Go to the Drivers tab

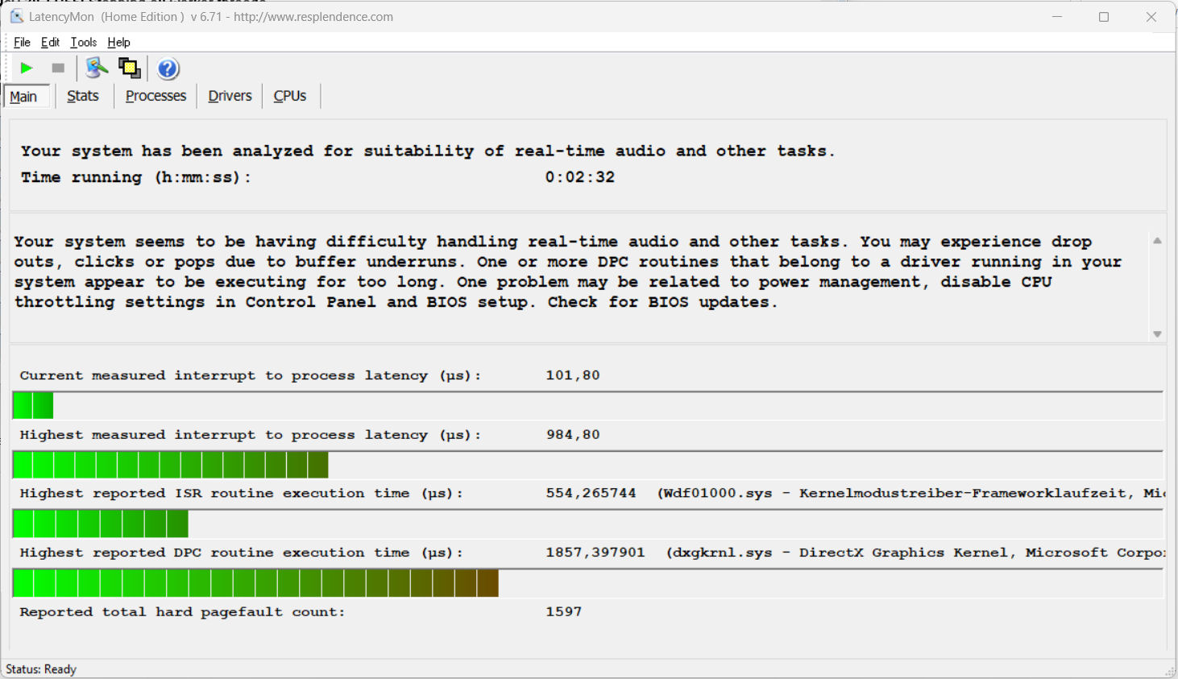pyautogui.click(x=230, y=96)
